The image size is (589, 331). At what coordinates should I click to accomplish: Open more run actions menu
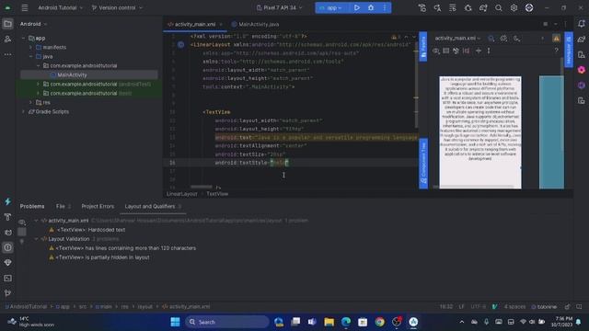pyautogui.click(x=385, y=7)
